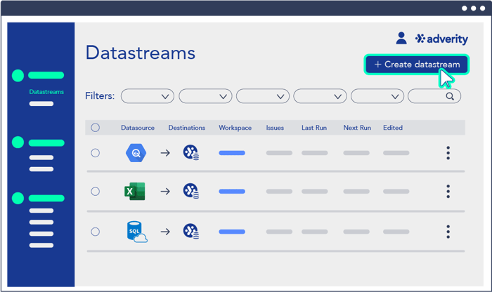The image size is (492, 292).
Task: Click the three window dots in the title bar
Action: [x=473, y=8]
